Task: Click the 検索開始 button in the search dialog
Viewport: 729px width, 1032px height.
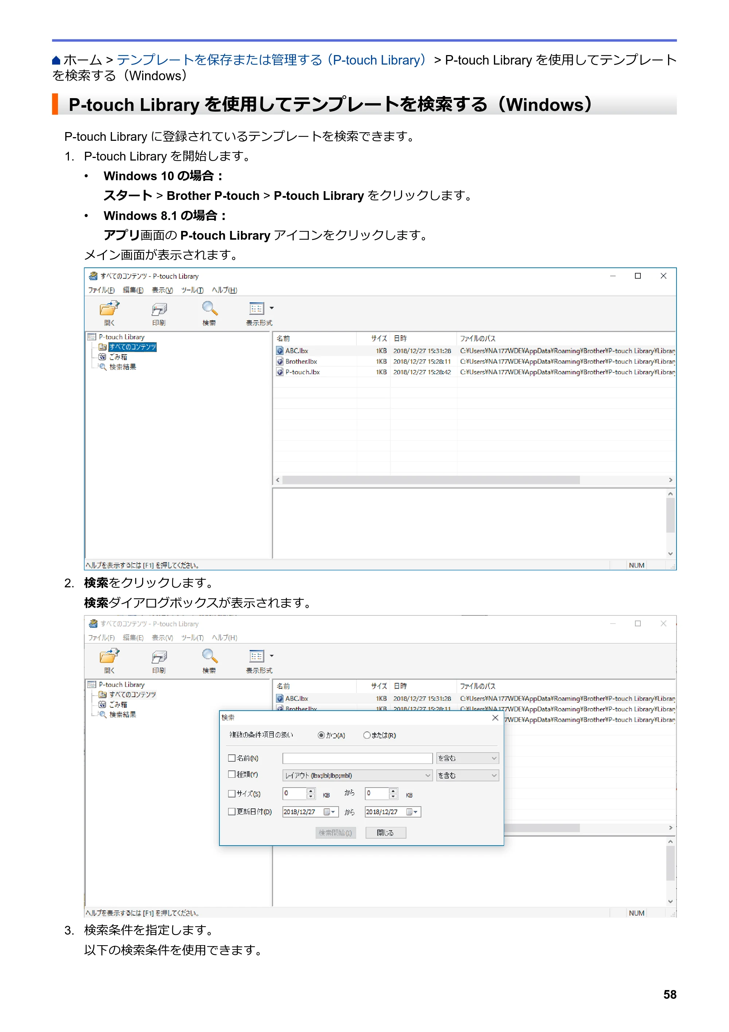Action: [x=336, y=833]
